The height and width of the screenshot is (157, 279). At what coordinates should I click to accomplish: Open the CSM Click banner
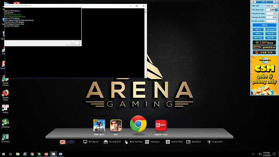coord(264,43)
